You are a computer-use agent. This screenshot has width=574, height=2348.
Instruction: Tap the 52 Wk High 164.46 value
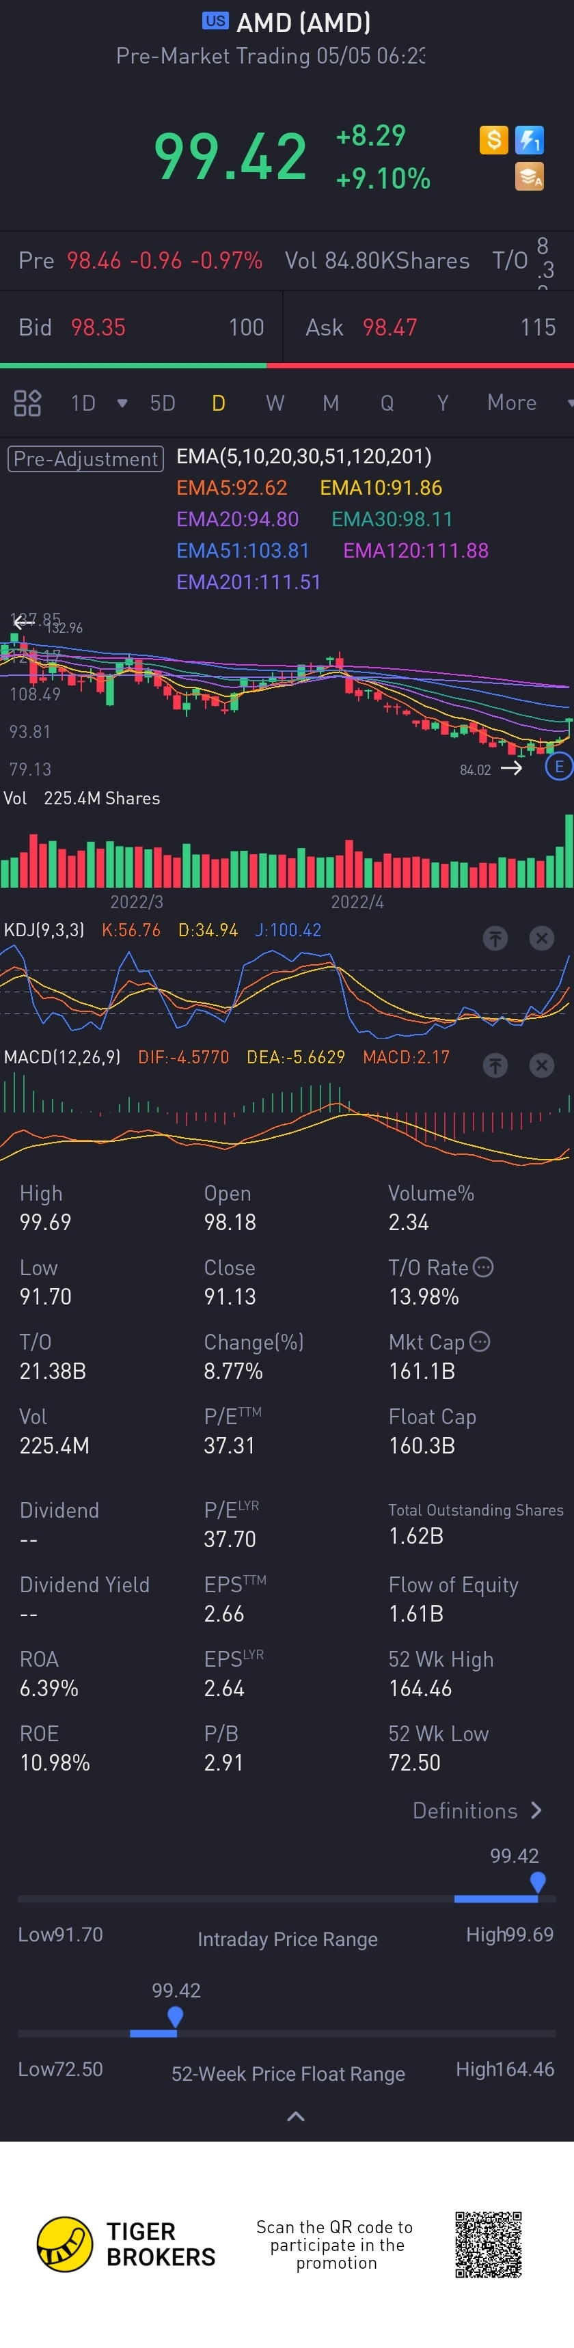pyautogui.click(x=420, y=1688)
